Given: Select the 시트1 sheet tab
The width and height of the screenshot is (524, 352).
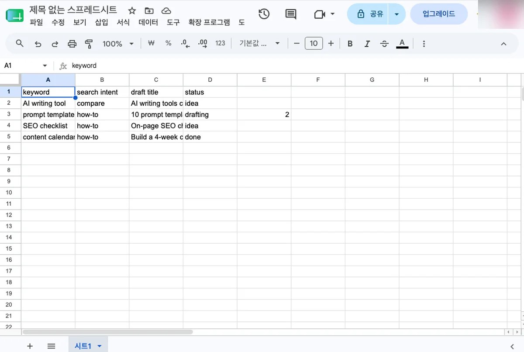Looking at the screenshot, I should [83, 346].
